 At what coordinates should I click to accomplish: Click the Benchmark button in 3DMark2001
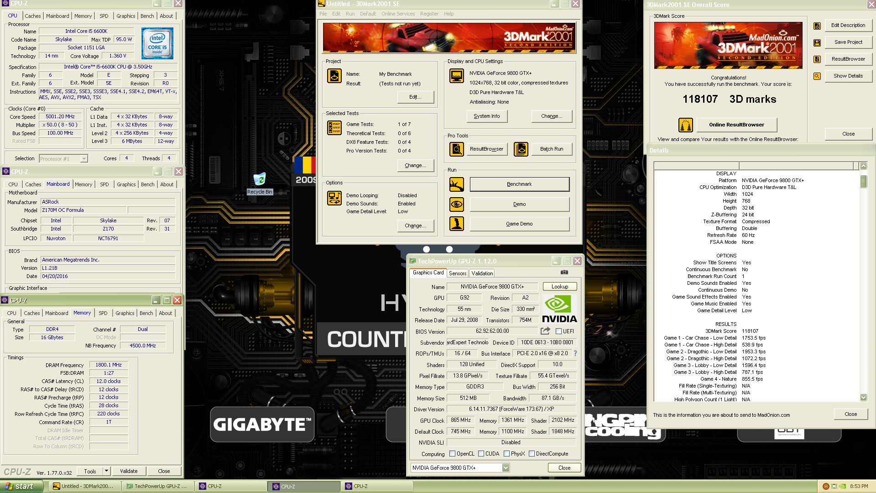click(519, 184)
